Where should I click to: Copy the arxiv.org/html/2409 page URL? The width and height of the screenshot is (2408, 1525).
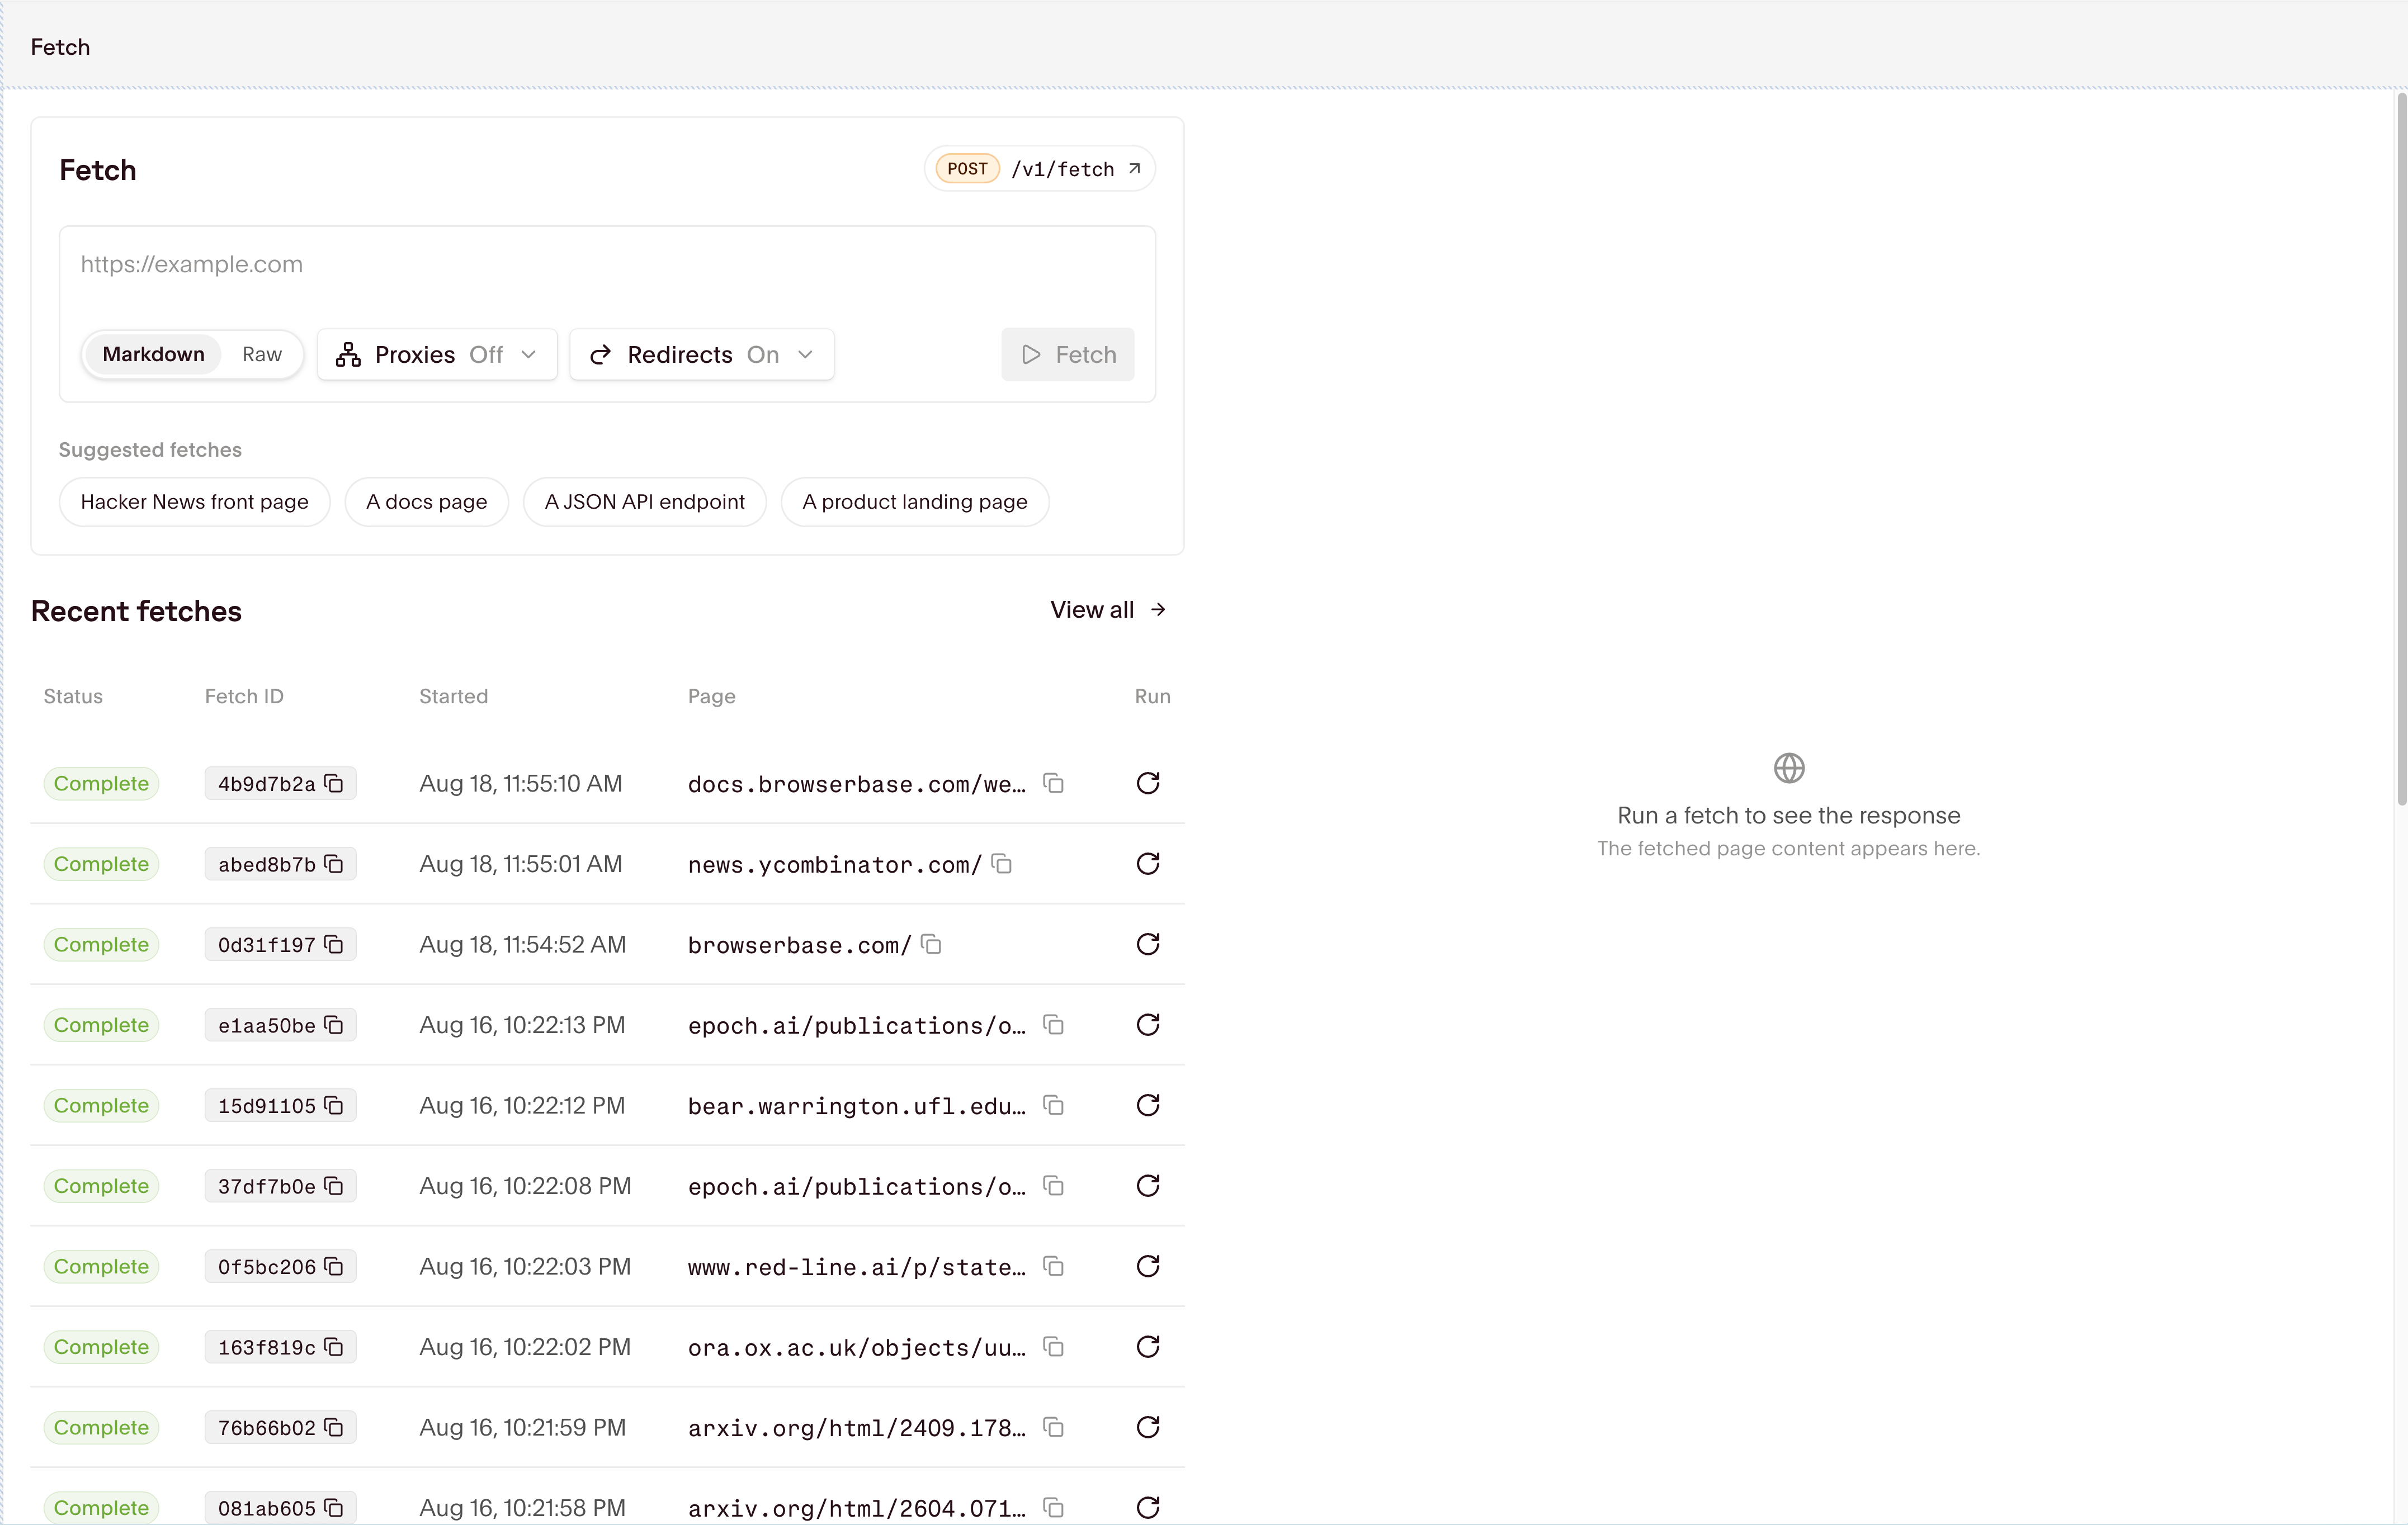pyautogui.click(x=1053, y=1427)
